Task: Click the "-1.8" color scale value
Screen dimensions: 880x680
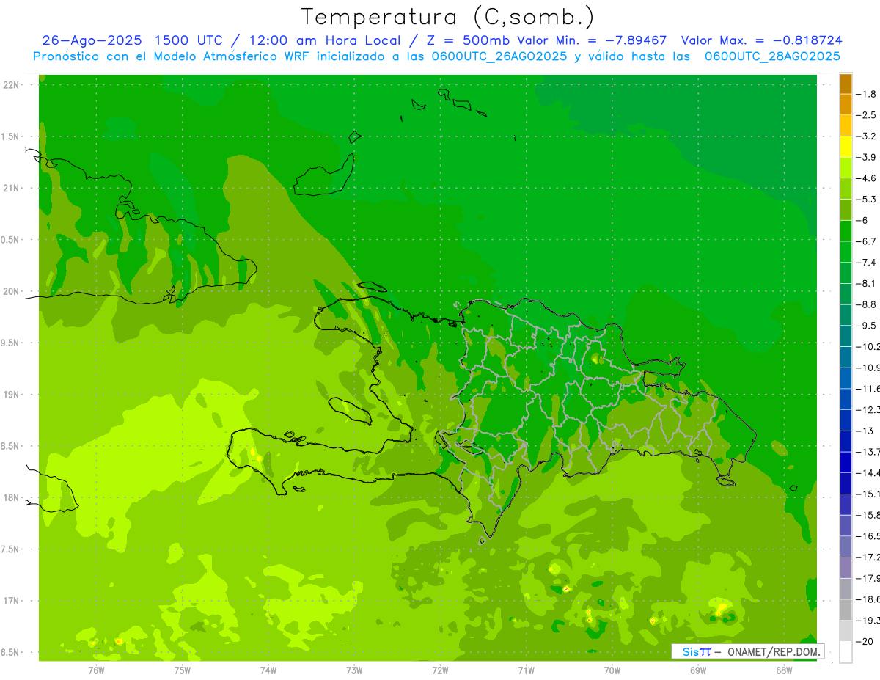Action: (866, 94)
